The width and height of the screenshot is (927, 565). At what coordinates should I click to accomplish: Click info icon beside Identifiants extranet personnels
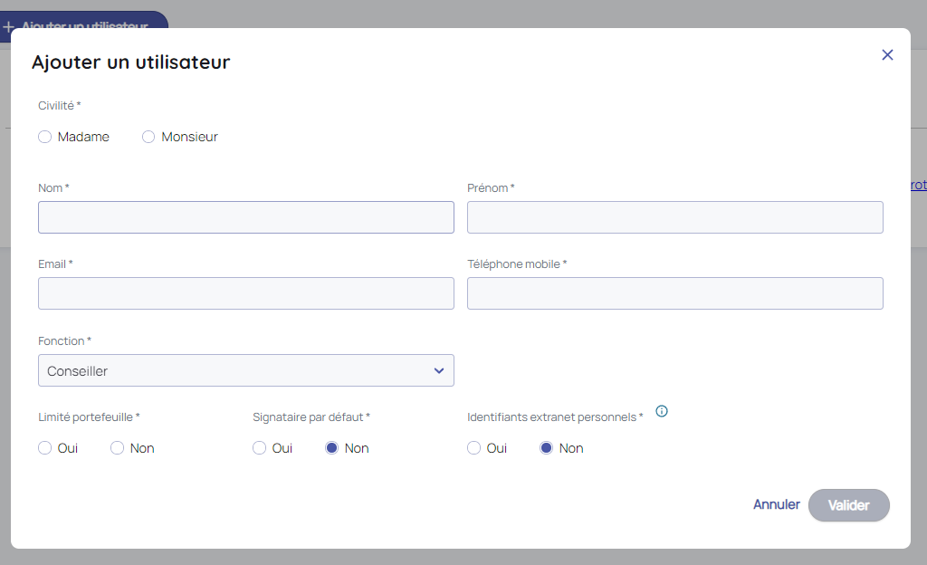(662, 411)
